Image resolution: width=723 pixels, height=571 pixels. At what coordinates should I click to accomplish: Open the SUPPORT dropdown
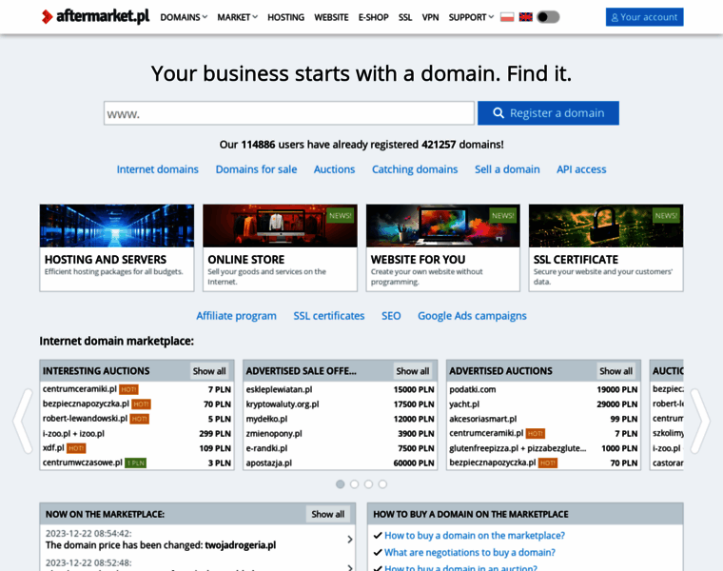pos(471,17)
